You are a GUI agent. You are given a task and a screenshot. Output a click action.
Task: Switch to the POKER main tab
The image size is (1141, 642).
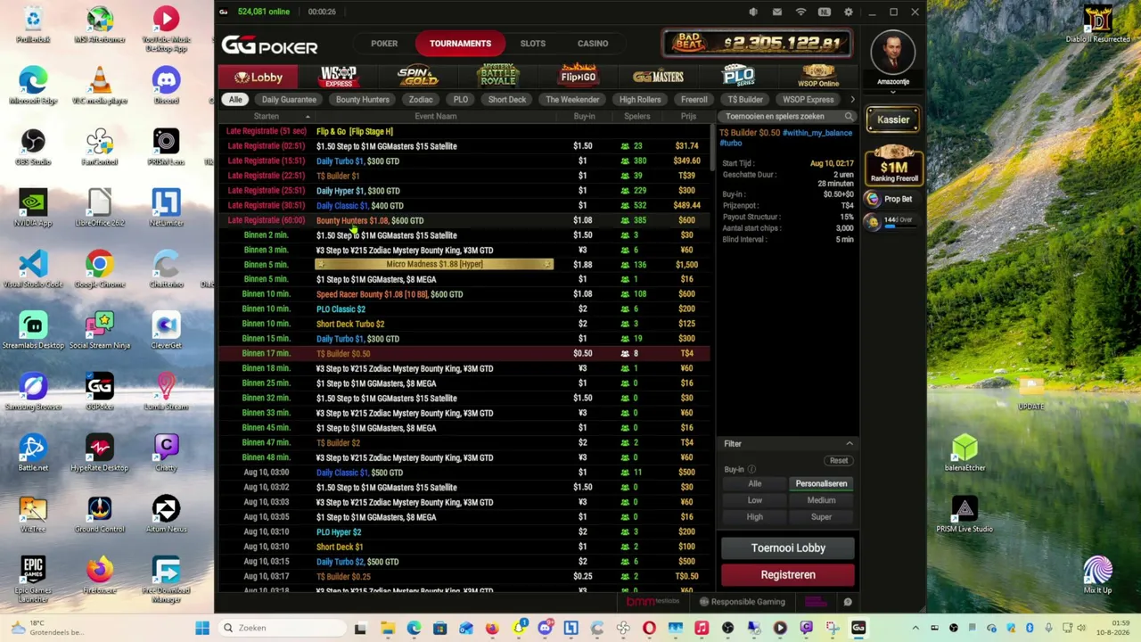pos(384,43)
